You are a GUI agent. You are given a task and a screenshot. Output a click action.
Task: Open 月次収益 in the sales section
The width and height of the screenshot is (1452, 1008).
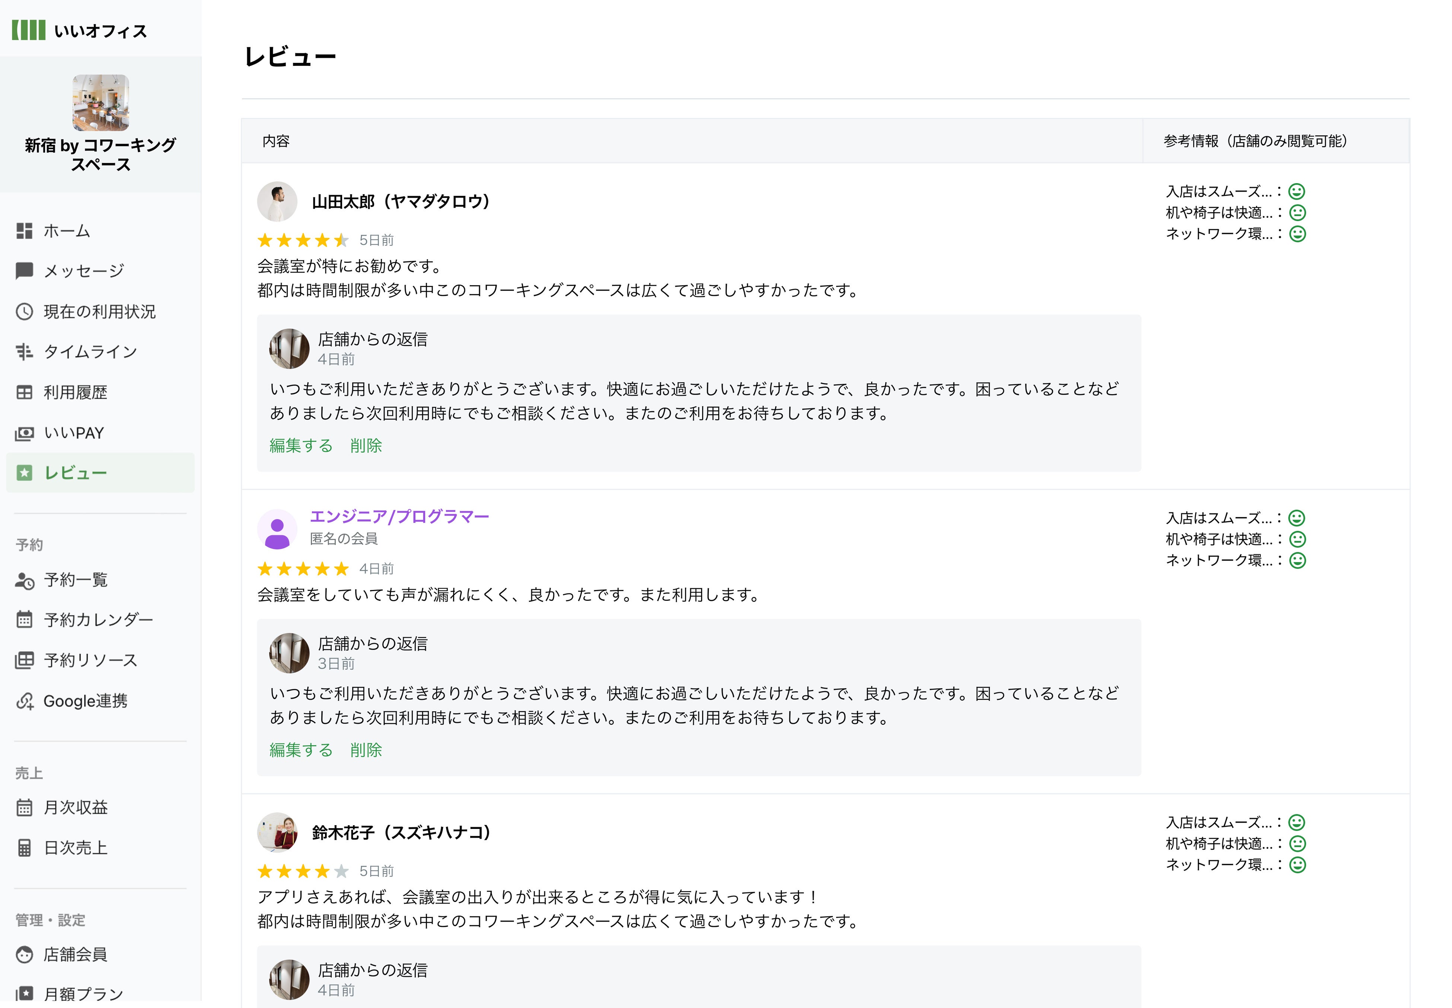click(75, 807)
